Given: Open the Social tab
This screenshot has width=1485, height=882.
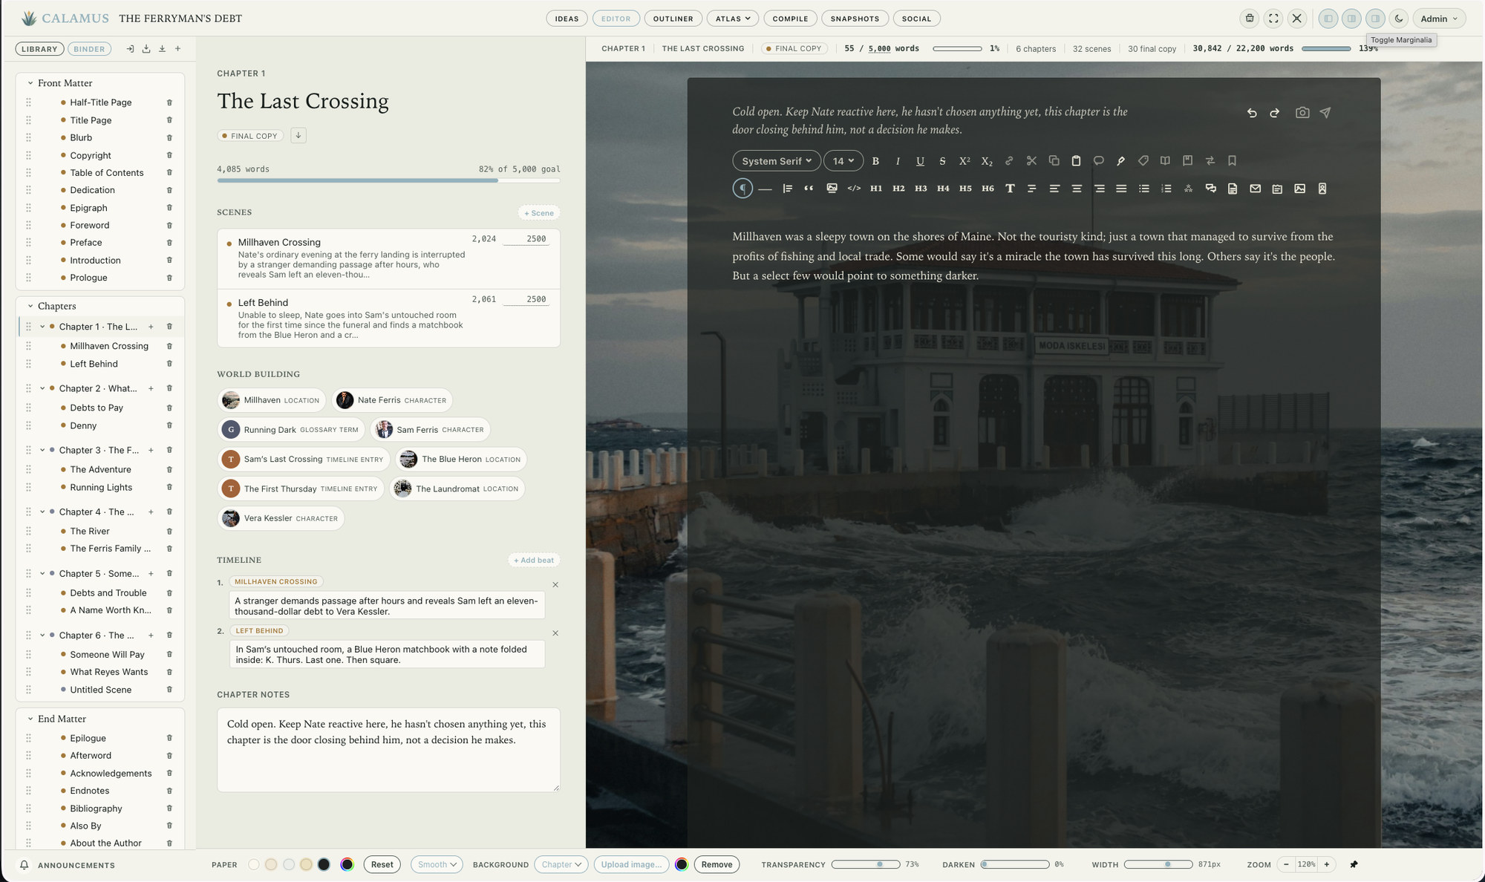Looking at the screenshot, I should (x=916, y=19).
